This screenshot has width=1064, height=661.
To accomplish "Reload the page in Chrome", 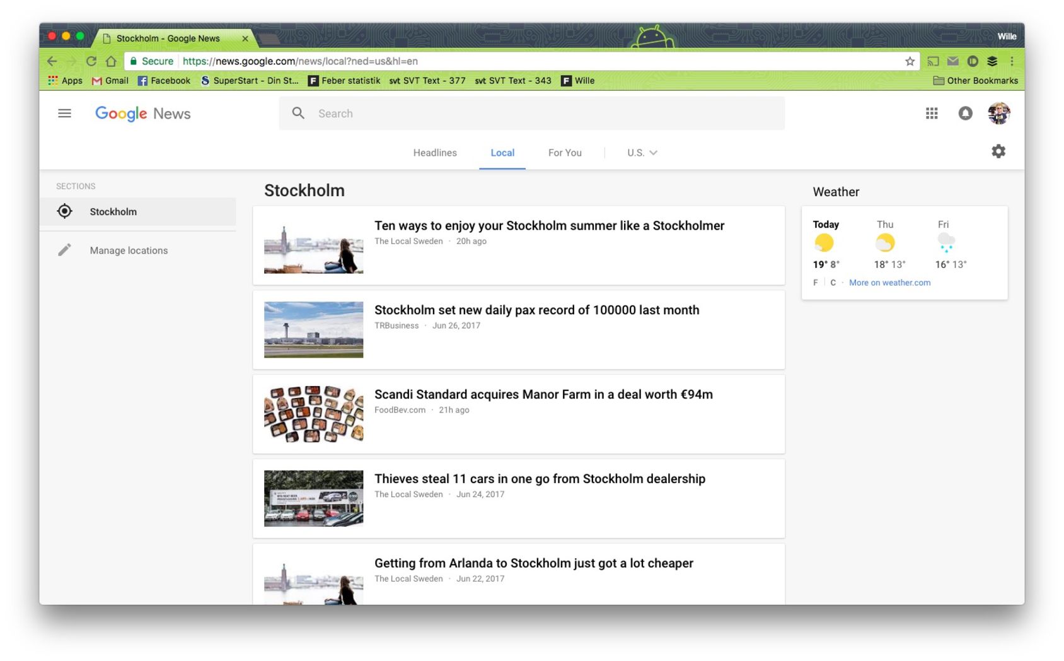I will (91, 61).
